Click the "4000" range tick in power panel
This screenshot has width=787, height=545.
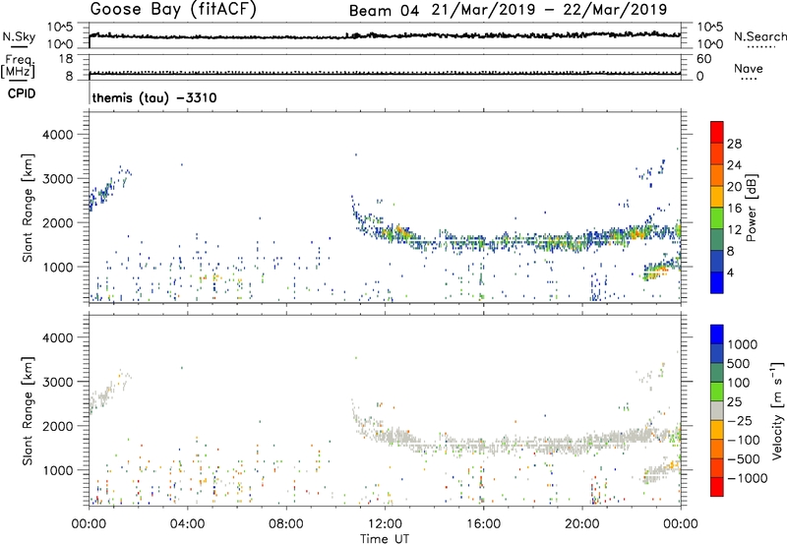pyautogui.click(x=58, y=135)
